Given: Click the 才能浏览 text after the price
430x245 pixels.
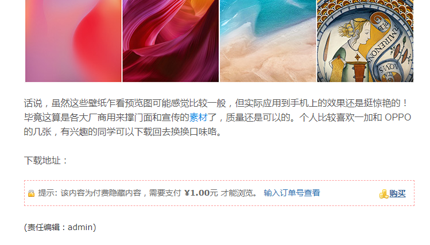Looking at the screenshot, I should click(237, 193).
